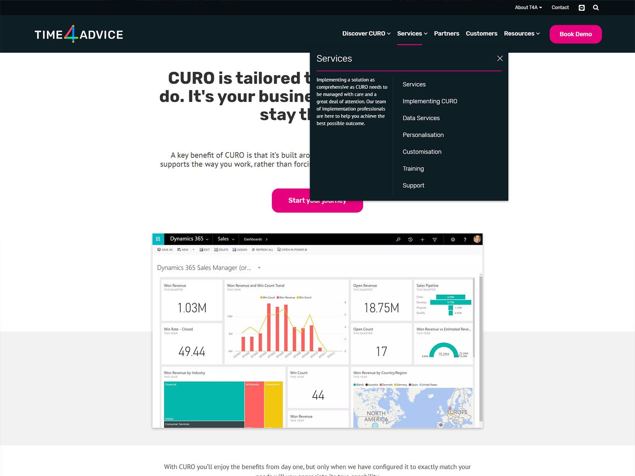Close the Services dropdown panel

click(x=500, y=58)
